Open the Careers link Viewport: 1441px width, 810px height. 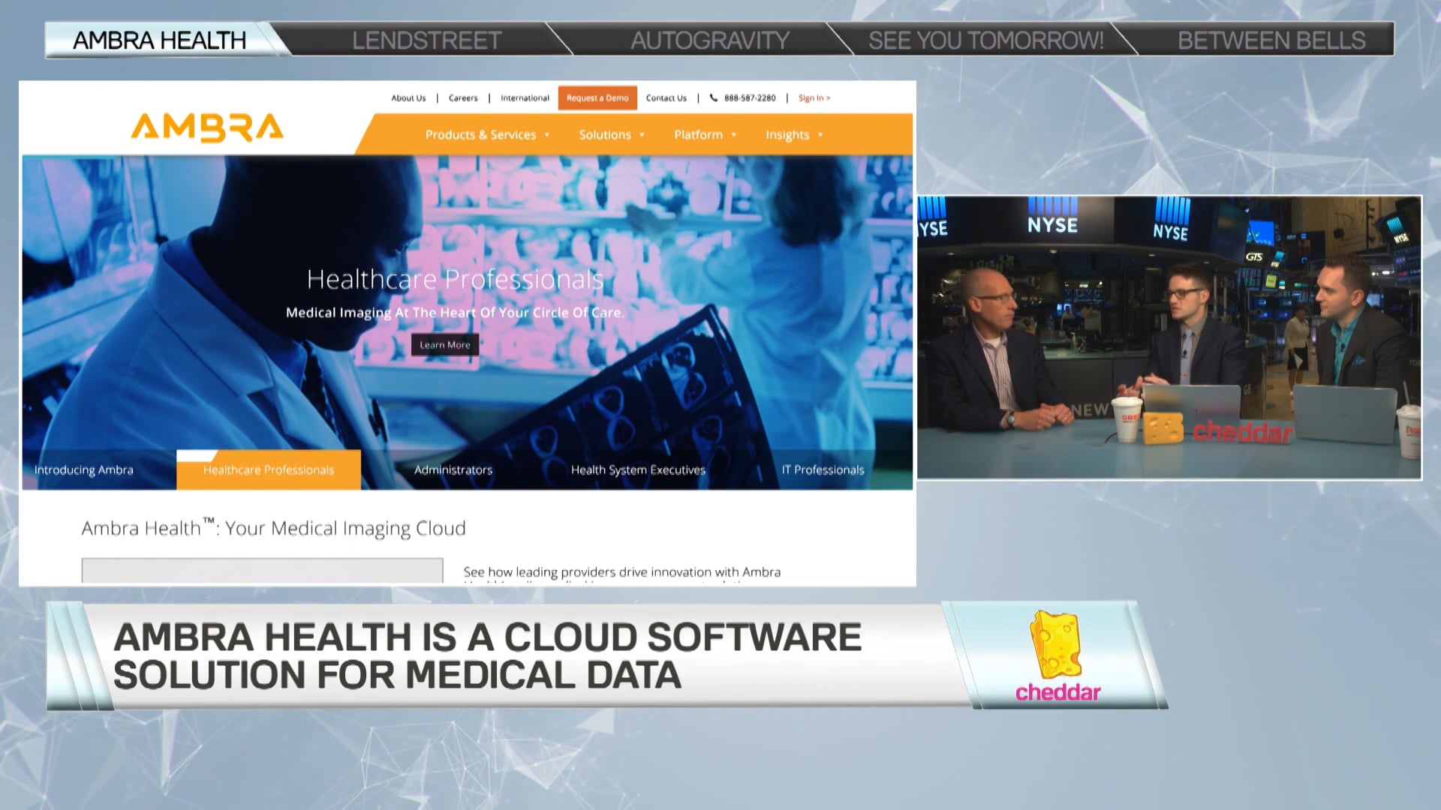(463, 98)
